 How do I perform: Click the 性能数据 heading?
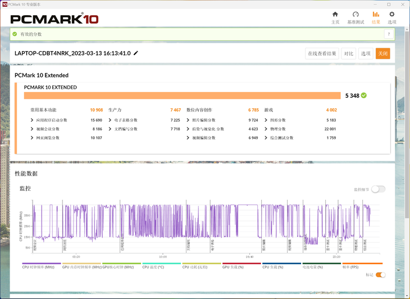click(x=26, y=174)
